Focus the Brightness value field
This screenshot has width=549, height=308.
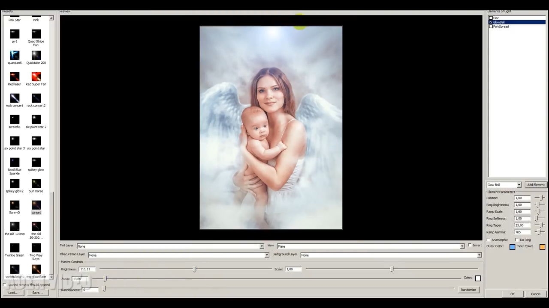pos(87,269)
